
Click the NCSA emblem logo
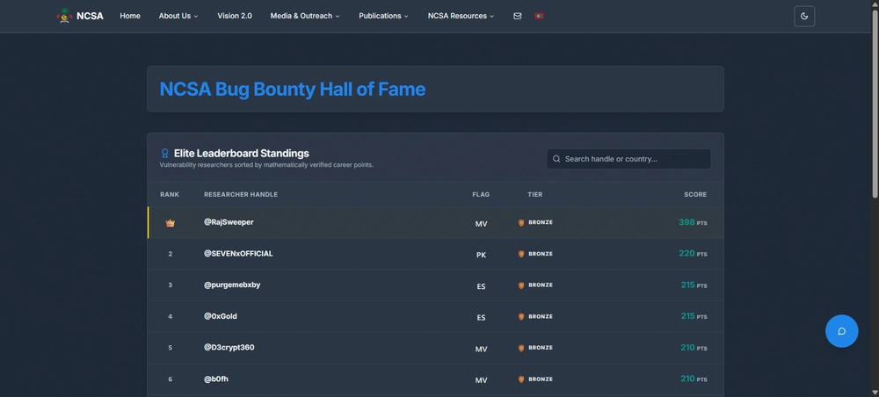(x=65, y=16)
